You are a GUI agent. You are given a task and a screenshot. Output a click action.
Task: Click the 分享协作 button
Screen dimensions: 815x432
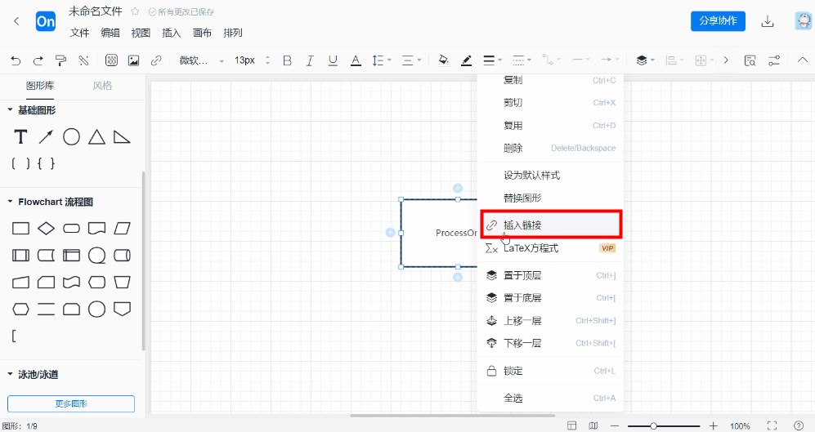718,20
